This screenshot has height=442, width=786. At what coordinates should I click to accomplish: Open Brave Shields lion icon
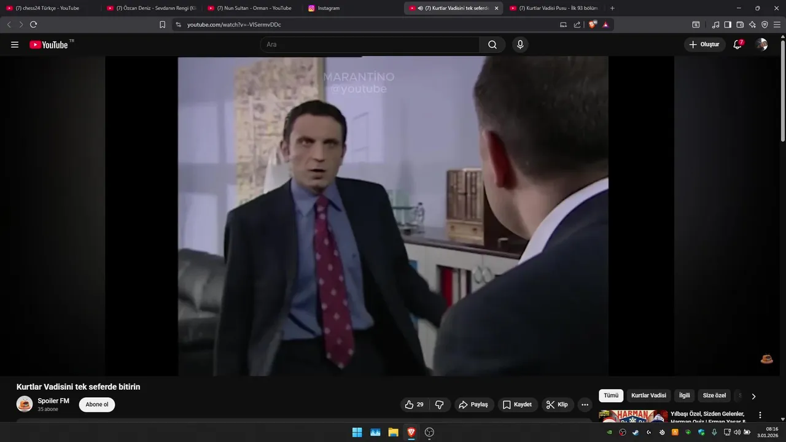[593, 25]
